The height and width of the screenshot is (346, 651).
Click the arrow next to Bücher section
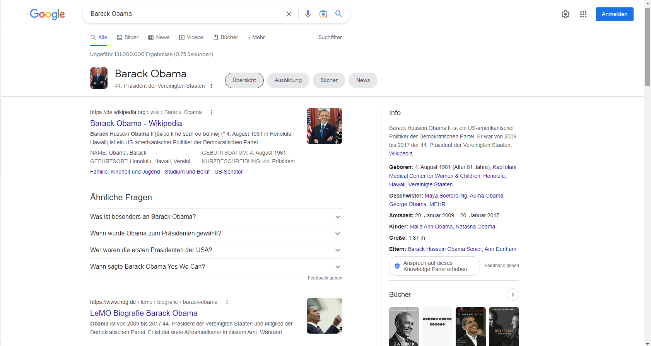click(x=513, y=295)
